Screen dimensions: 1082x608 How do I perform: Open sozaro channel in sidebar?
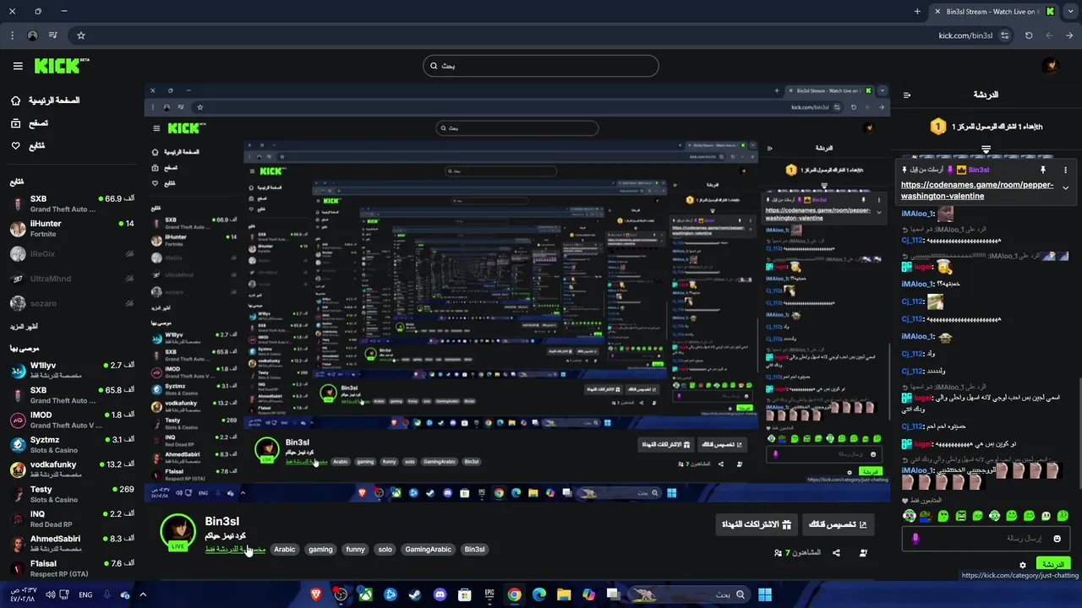72,303
